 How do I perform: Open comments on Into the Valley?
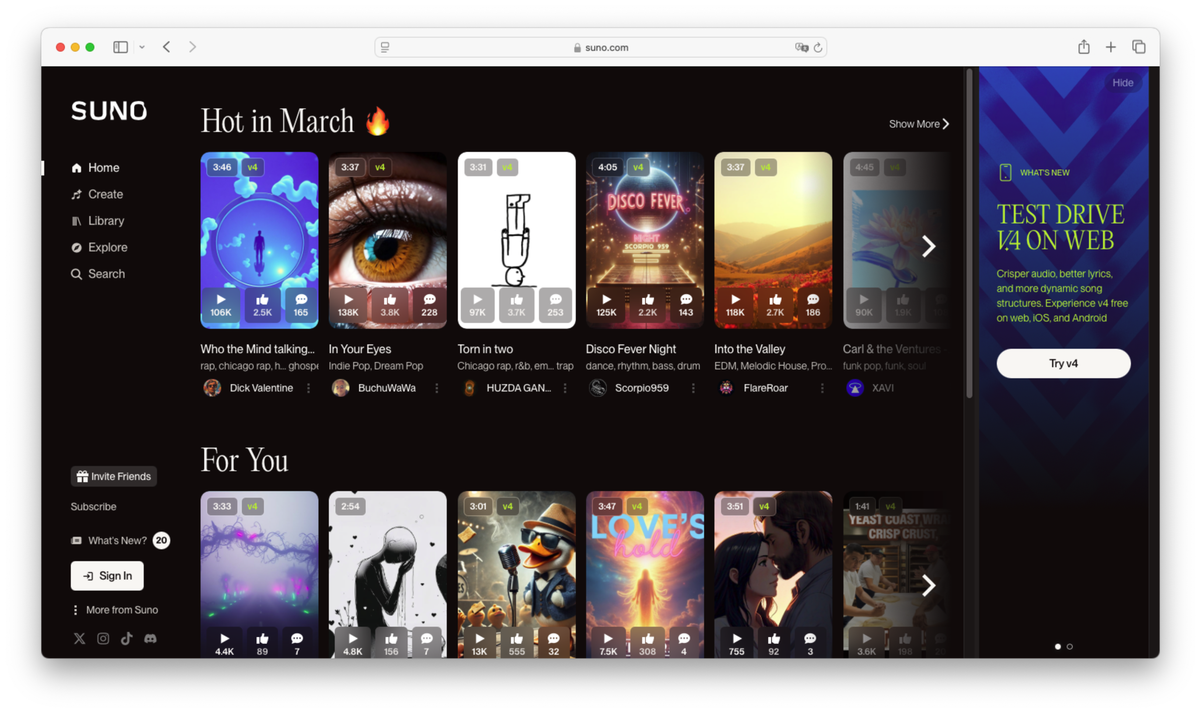(813, 306)
